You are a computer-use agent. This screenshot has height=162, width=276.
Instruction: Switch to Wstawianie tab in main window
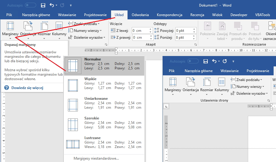[67, 15]
